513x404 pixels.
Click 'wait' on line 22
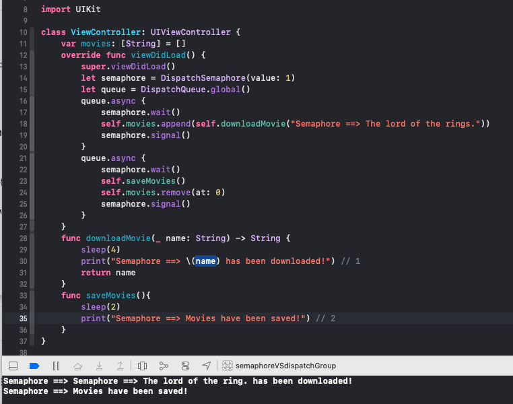pos(161,170)
